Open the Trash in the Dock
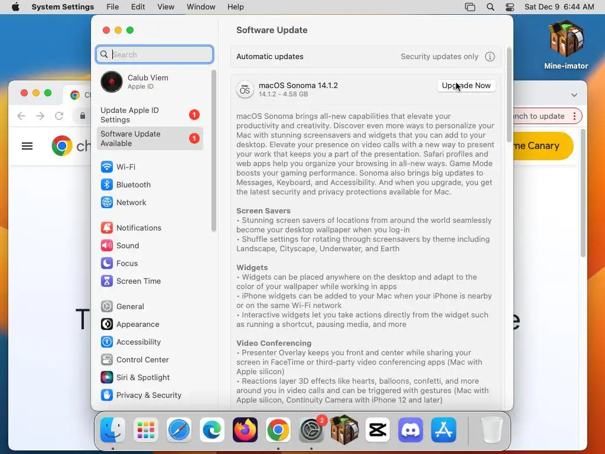Image resolution: width=605 pixels, height=454 pixels. (492, 430)
